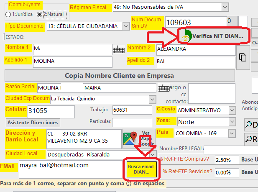Open Google Maps location button
Image resolution: width=258 pixels, height=192 pixels.
138,139
